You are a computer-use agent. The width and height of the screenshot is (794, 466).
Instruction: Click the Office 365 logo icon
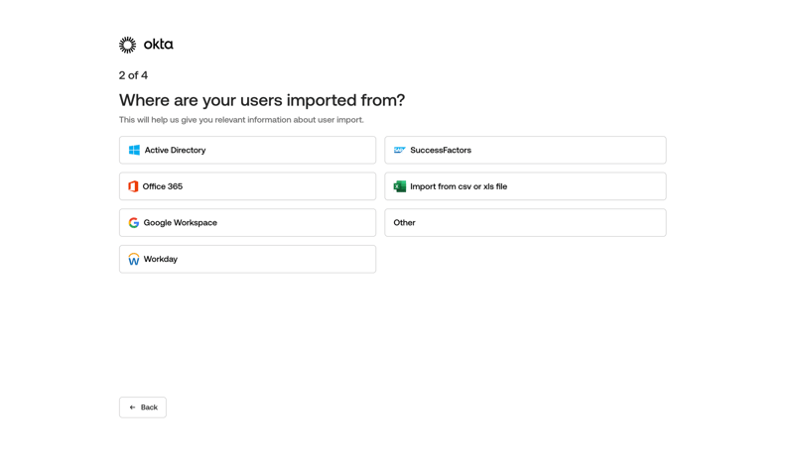coord(133,186)
